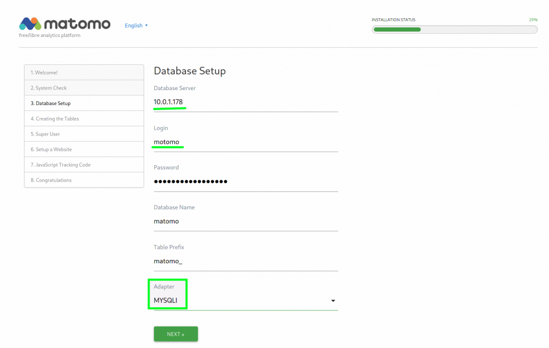The height and width of the screenshot is (348, 549).
Task: Open the 2. System Check step
Action: 84,88
